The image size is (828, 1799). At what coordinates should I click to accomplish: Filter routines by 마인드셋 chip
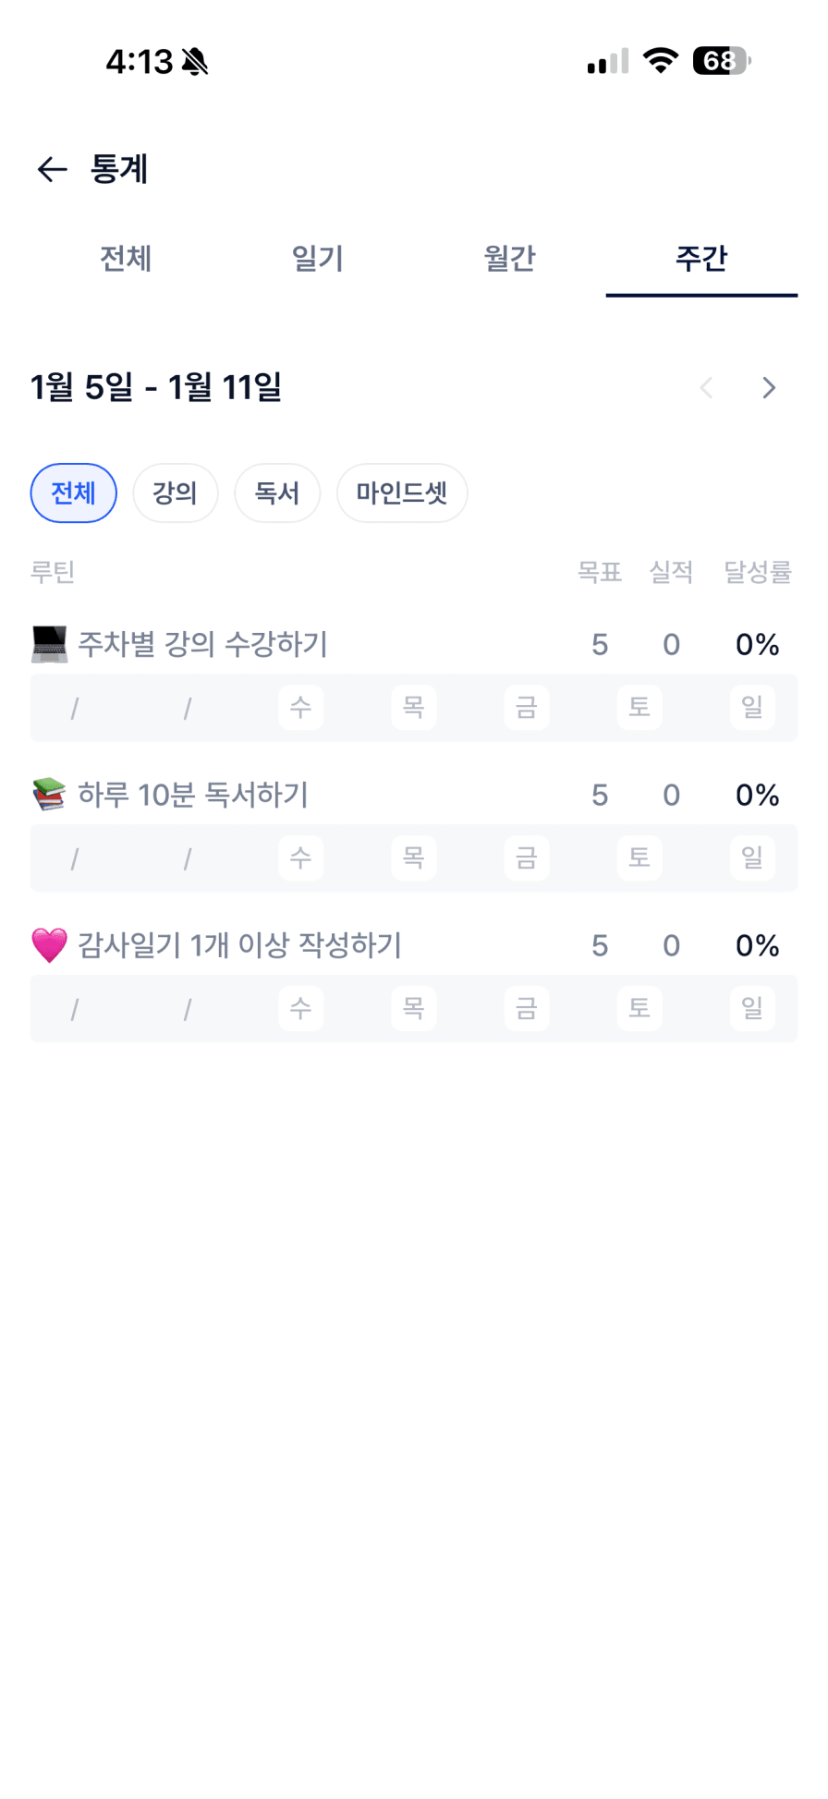click(402, 493)
